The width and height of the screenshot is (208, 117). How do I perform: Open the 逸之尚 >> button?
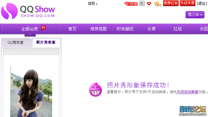coord(195,15)
